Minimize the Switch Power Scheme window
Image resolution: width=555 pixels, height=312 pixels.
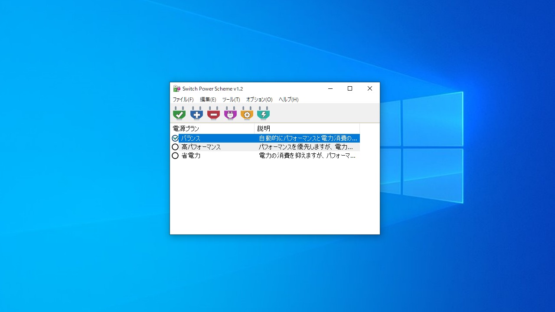(x=330, y=88)
